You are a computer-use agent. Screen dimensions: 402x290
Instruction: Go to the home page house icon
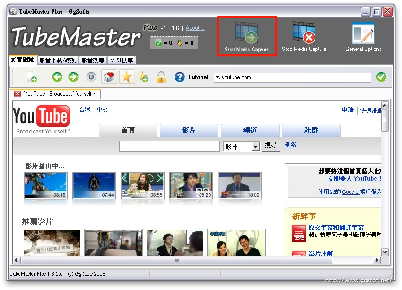109,77
